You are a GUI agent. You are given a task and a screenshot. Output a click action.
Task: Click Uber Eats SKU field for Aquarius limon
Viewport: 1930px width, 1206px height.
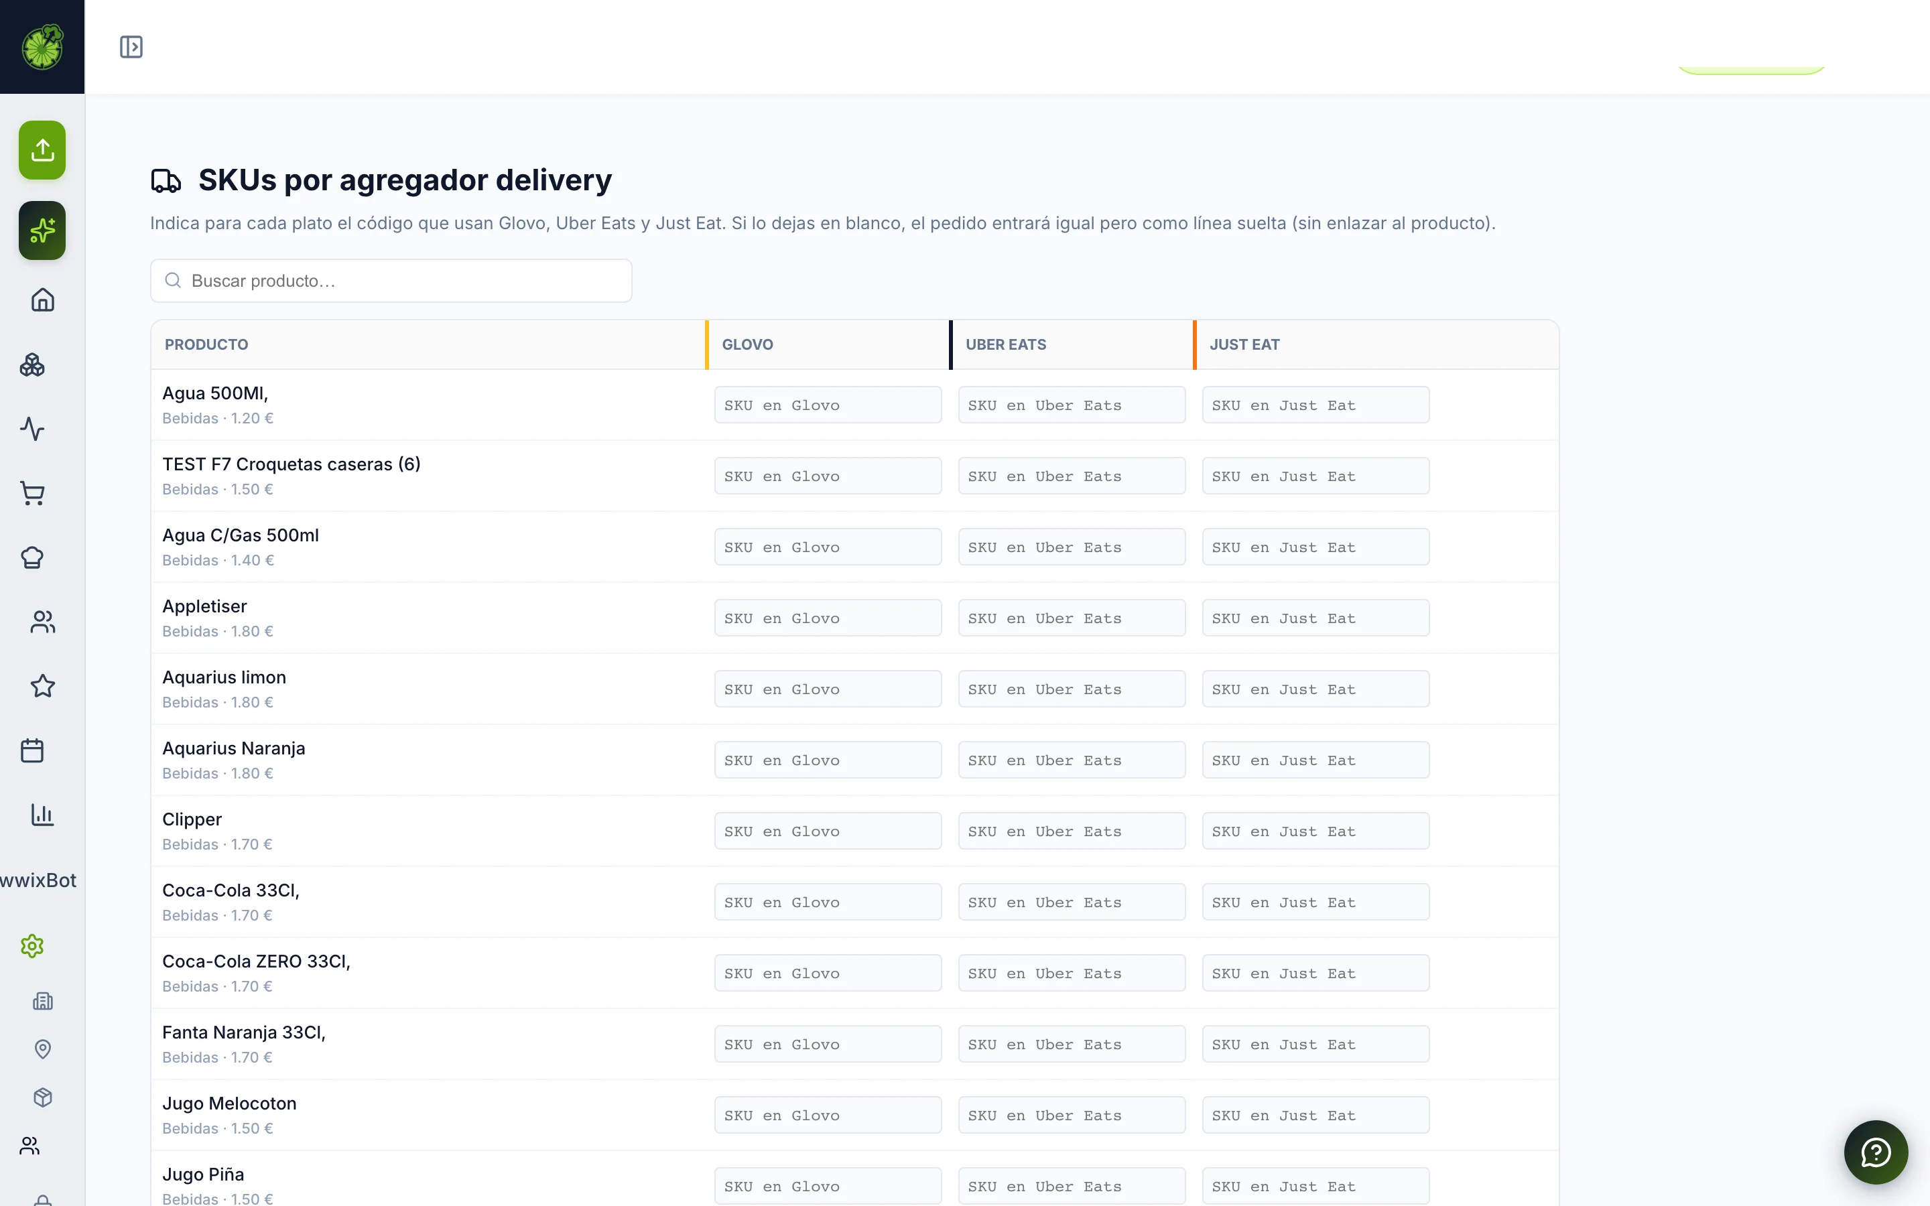pyautogui.click(x=1071, y=689)
